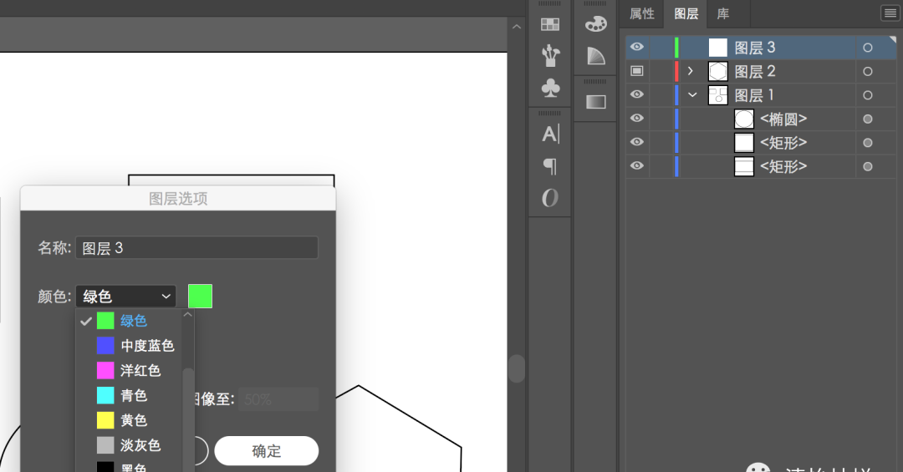Switch to the 属性 tab
Image resolution: width=903 pixels, height=472 pixels.
(641, 14)
